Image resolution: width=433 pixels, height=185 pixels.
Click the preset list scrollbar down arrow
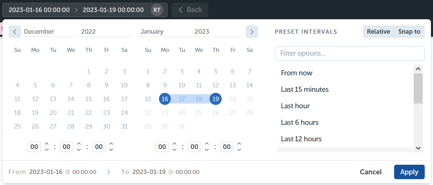tap(418, 148)
